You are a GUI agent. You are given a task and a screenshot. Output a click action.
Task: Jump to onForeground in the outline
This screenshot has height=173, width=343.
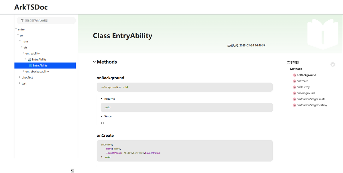[305, 93]
